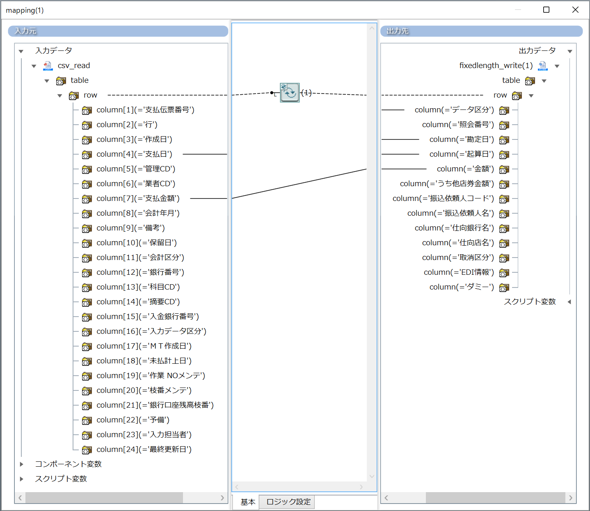590x511 pixels.
Task: Click icon for column[4] 支払日
Action: pos(87,155)
